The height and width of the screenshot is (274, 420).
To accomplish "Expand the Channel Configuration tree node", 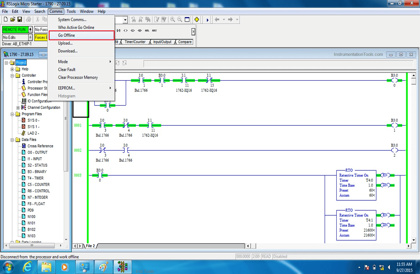I will point(18,108).
